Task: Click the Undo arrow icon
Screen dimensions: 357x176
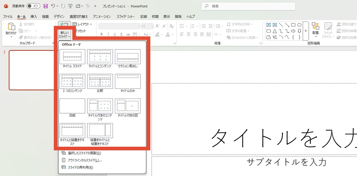Action: pos(53,6)
